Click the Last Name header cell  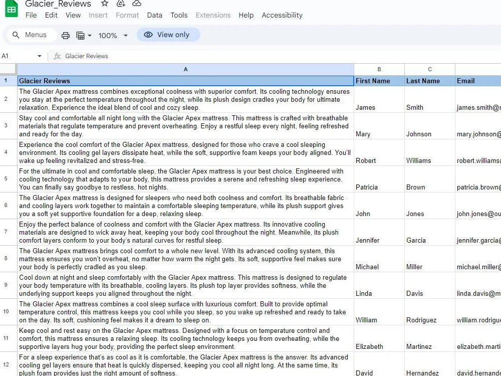(430, 81)
